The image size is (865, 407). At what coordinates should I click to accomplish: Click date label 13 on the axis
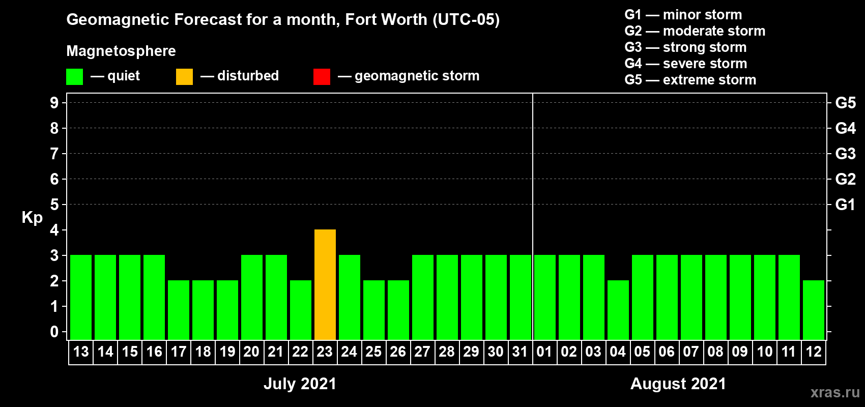(x=81, y=352)
